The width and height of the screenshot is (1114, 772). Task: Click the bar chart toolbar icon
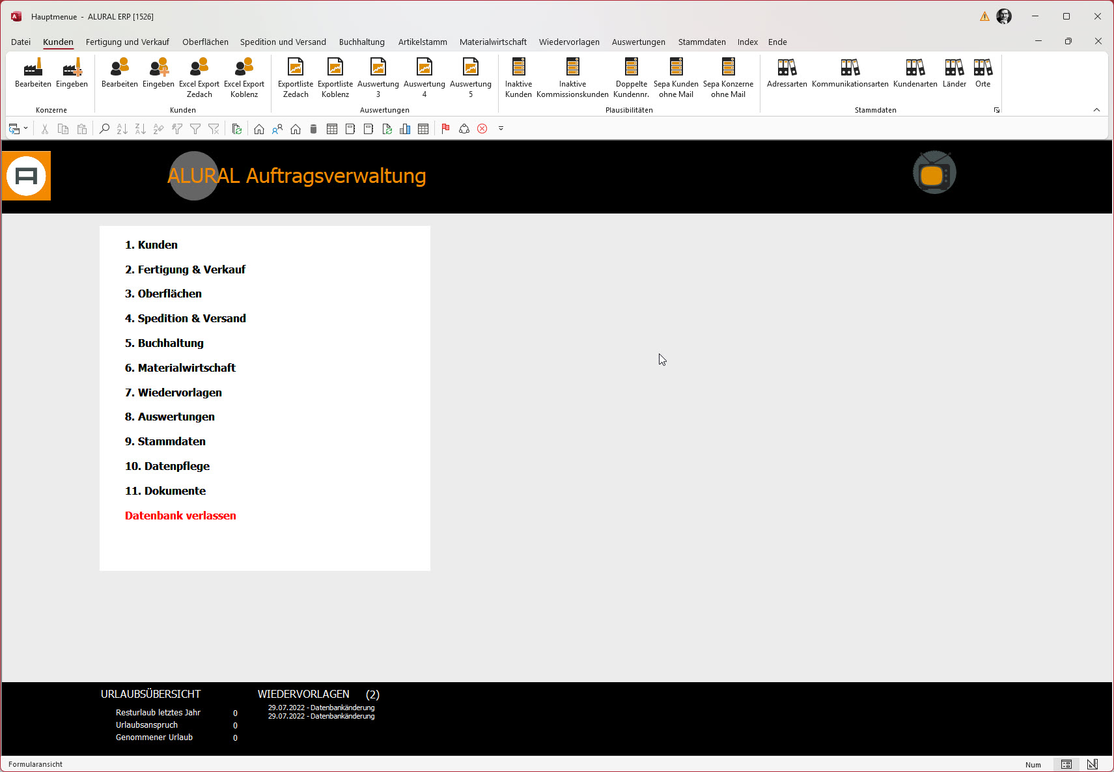(x=405, y=129)
